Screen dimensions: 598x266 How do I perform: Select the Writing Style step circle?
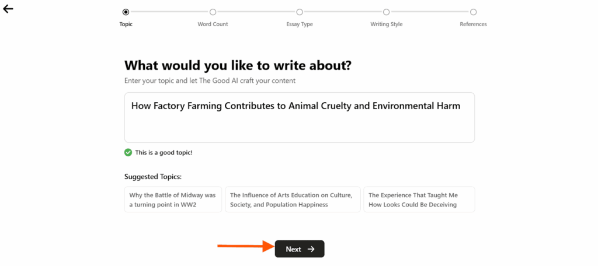click(x=387, y=12)
